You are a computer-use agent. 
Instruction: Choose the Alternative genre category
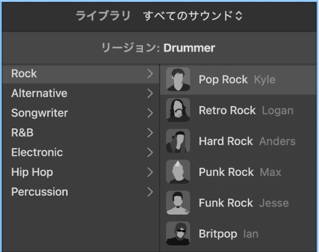point(81,93)
